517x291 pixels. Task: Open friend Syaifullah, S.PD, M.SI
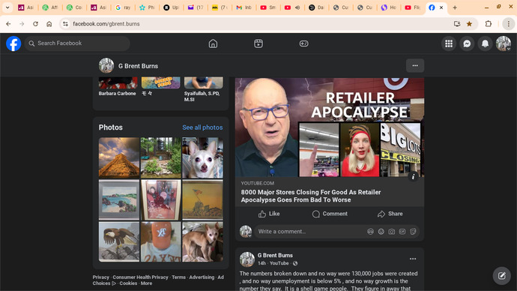pyautogui.click(x=202, y=96)
